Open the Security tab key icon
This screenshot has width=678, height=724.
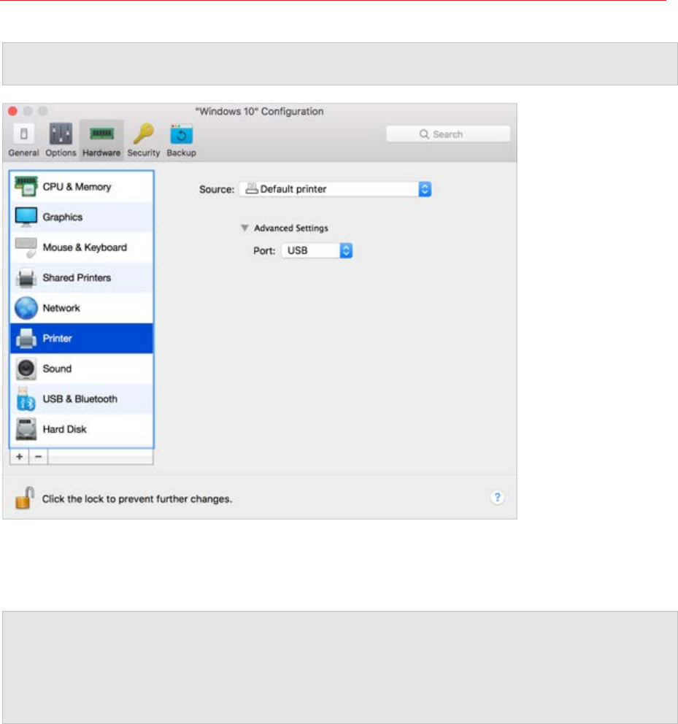pyautogui.click(x=144, y=134)
